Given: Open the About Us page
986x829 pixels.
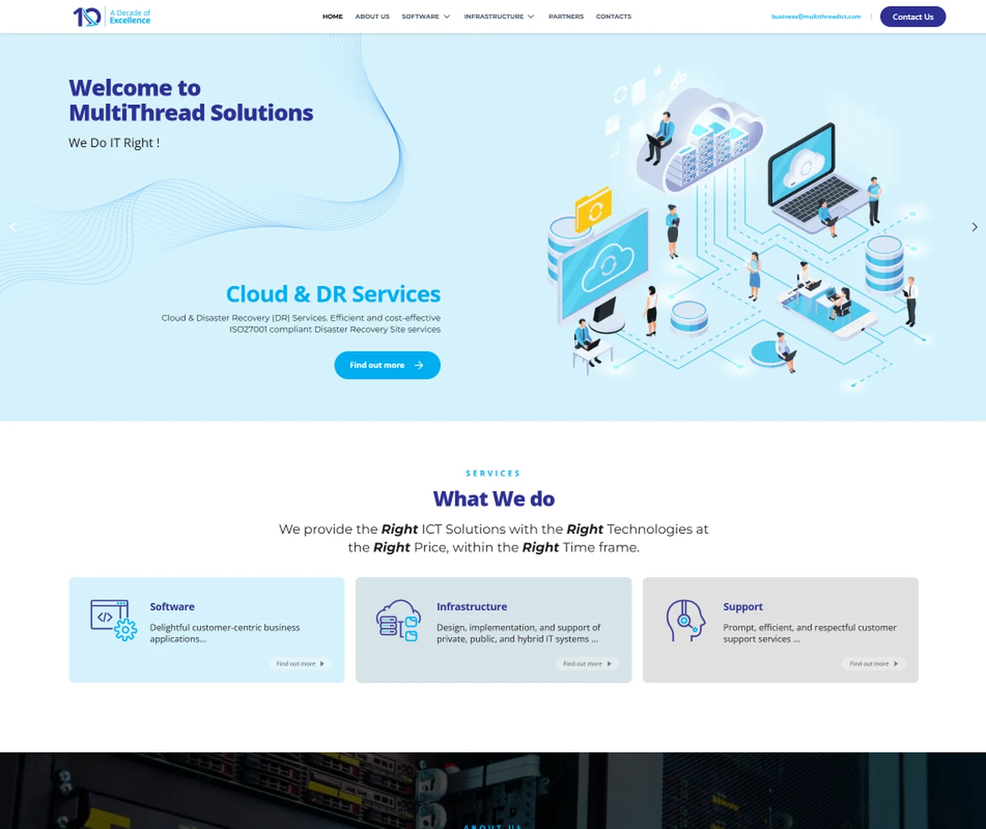Looking at the screenshot, I should [372, 16].
